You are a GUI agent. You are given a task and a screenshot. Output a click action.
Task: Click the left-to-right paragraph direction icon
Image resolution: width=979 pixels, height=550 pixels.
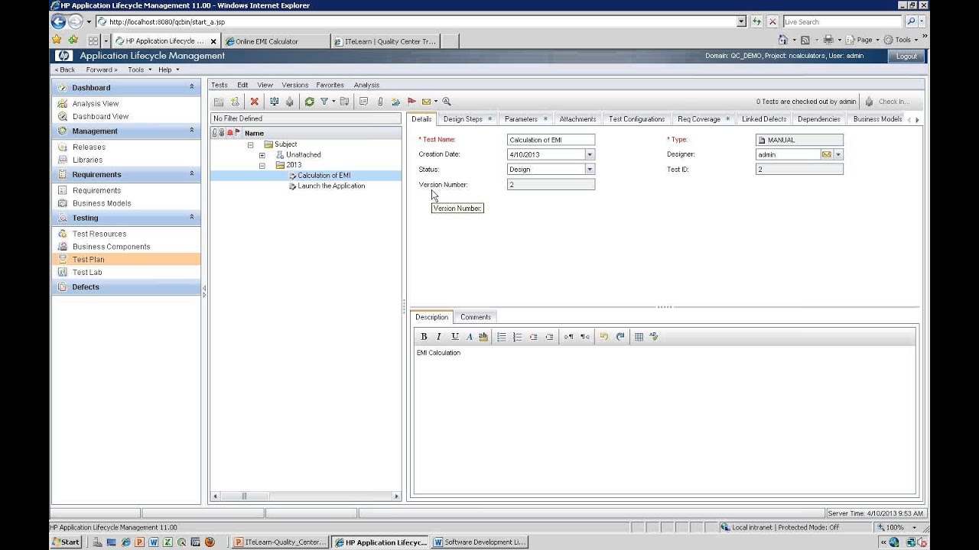click(568, 336)
